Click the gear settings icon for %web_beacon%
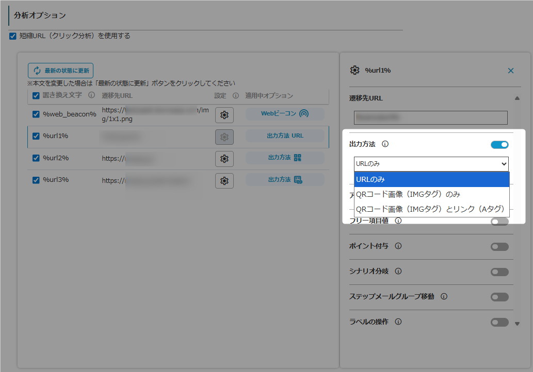 [224, 115]
